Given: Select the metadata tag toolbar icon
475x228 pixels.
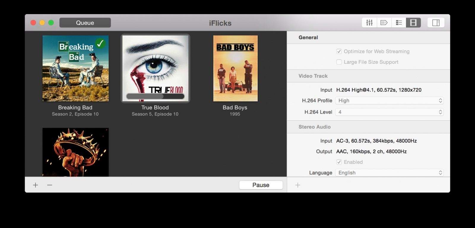Looking at the screenshot, I should [x=384, y=23].
